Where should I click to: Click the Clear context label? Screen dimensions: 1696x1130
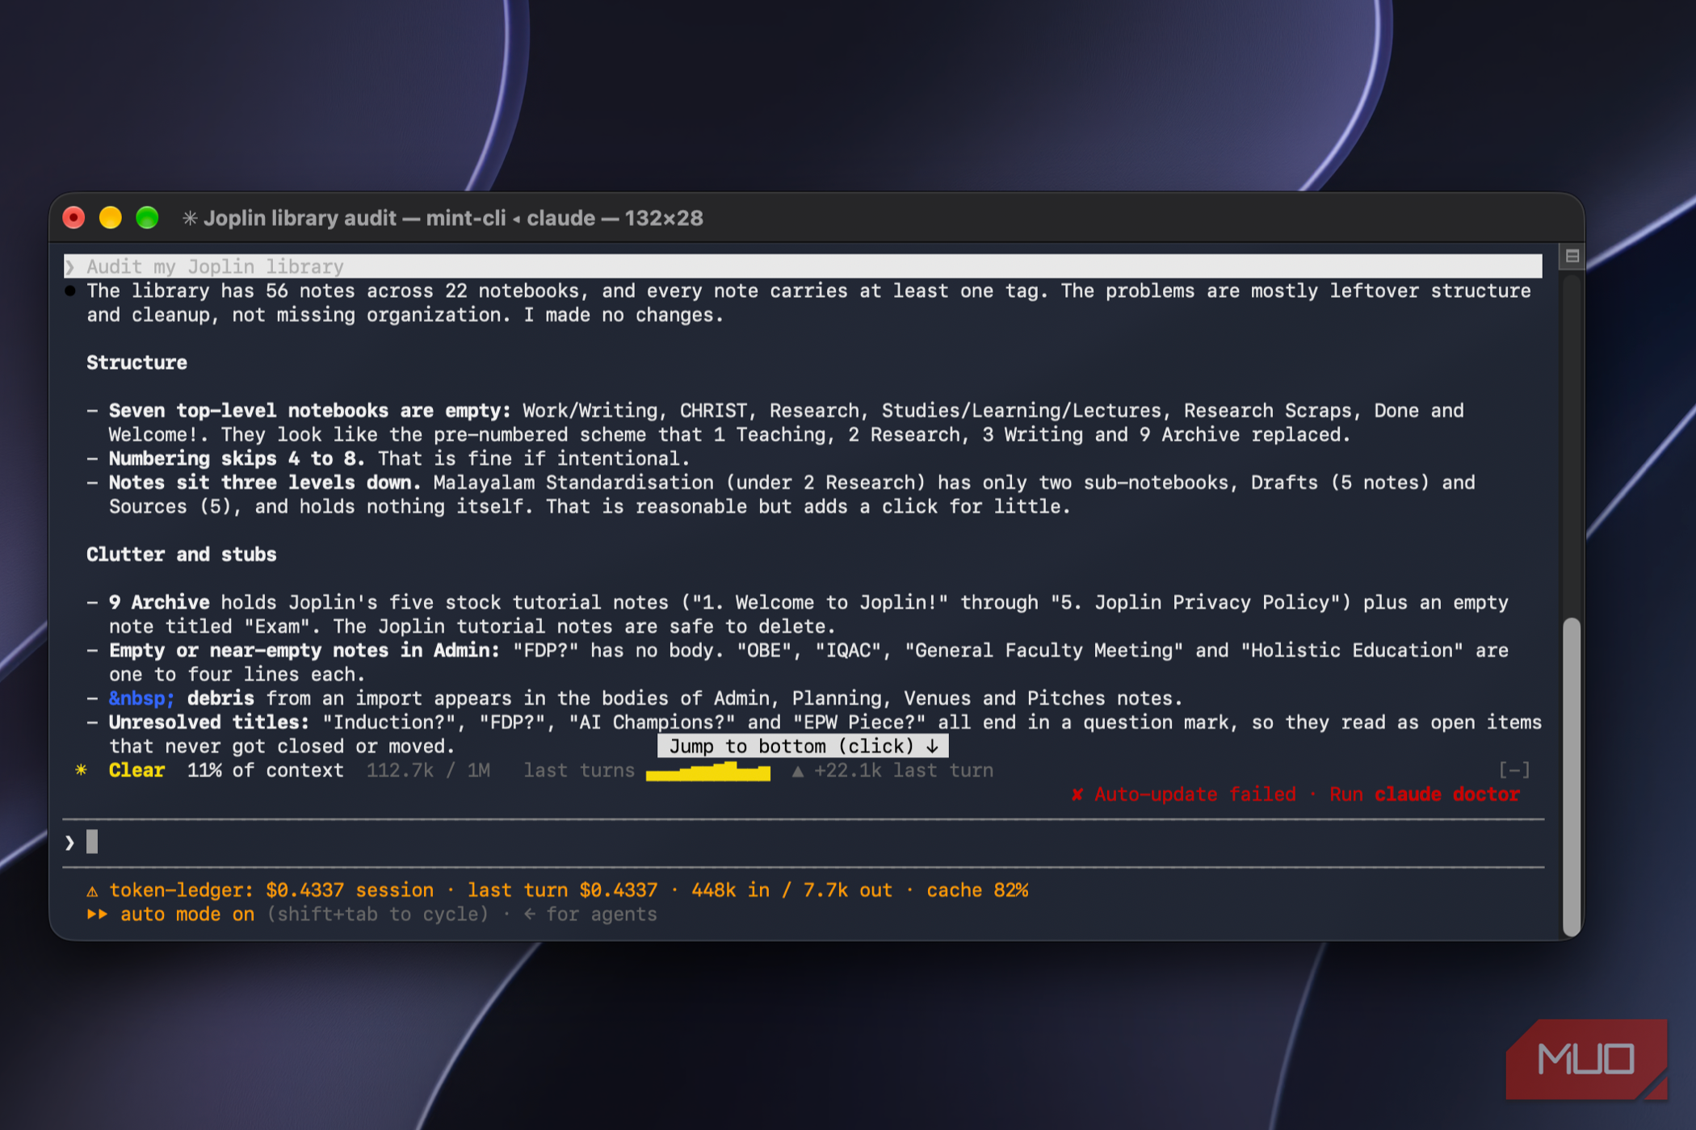(136, 770)
